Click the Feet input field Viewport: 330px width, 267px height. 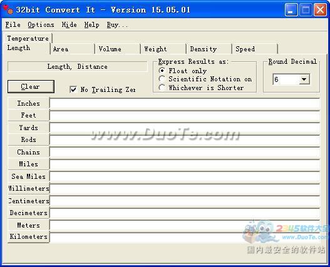(x=185, y=116)
